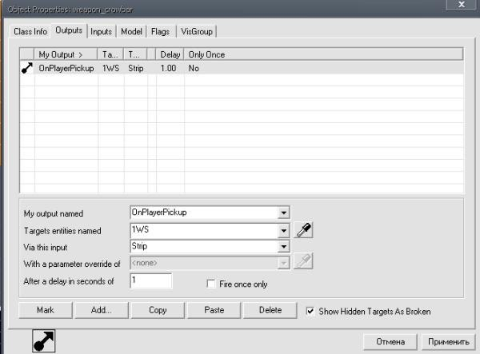Screen dimensions: 480x354
Task: Click the large output arrow icon at bottom left
Action: pos(44,341)
